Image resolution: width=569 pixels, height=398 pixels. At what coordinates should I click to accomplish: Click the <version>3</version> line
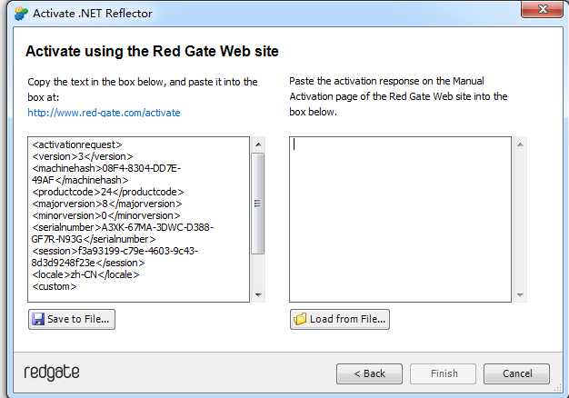tap(83, 156)
